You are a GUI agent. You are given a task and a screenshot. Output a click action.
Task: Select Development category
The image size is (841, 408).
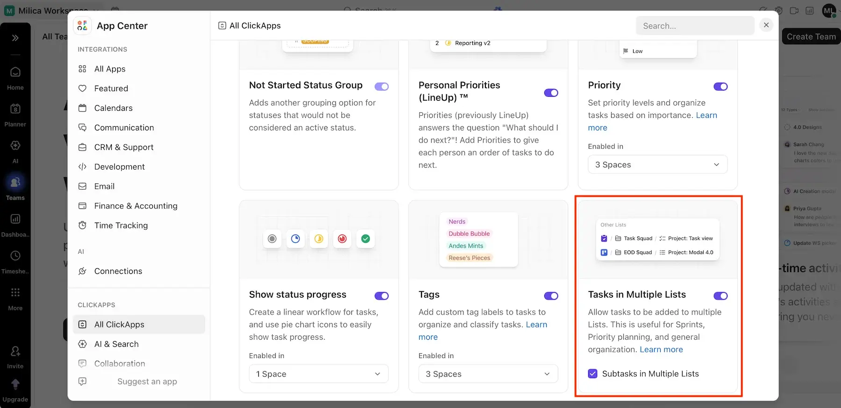(x=139, y=167)
